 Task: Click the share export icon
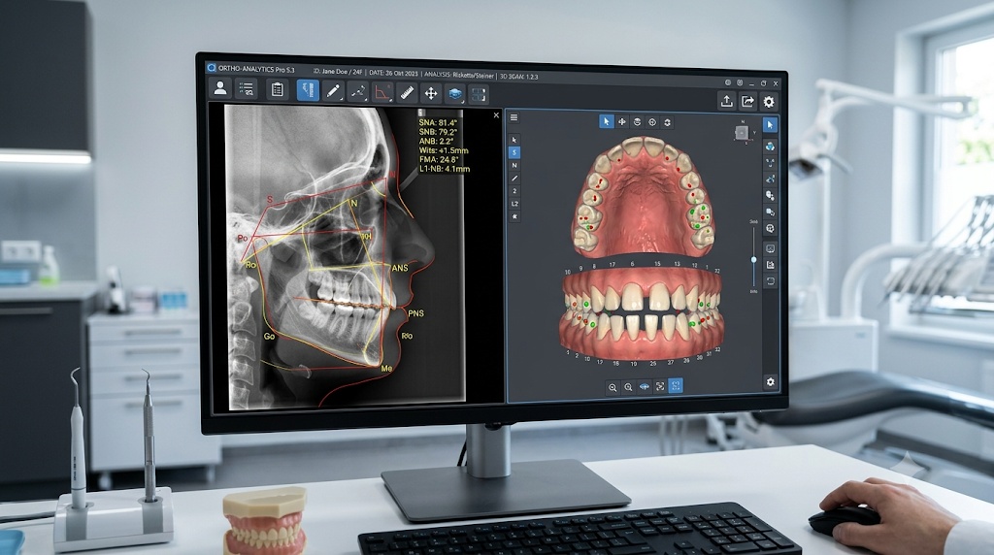(747, 101)
